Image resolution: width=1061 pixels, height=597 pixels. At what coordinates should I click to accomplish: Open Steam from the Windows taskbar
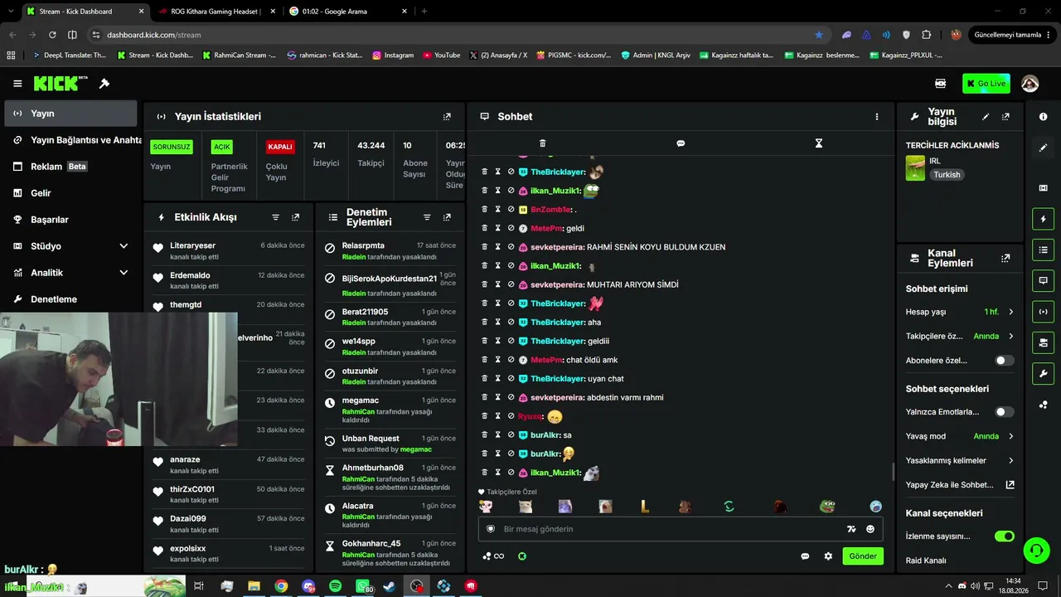389,586
